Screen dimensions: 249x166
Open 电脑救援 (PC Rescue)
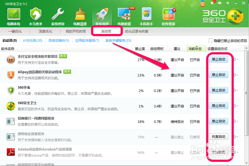point(124,15)
